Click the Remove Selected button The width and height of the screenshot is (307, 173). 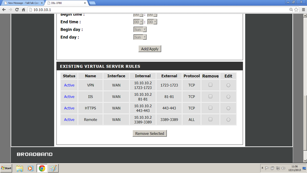(150, 134)
